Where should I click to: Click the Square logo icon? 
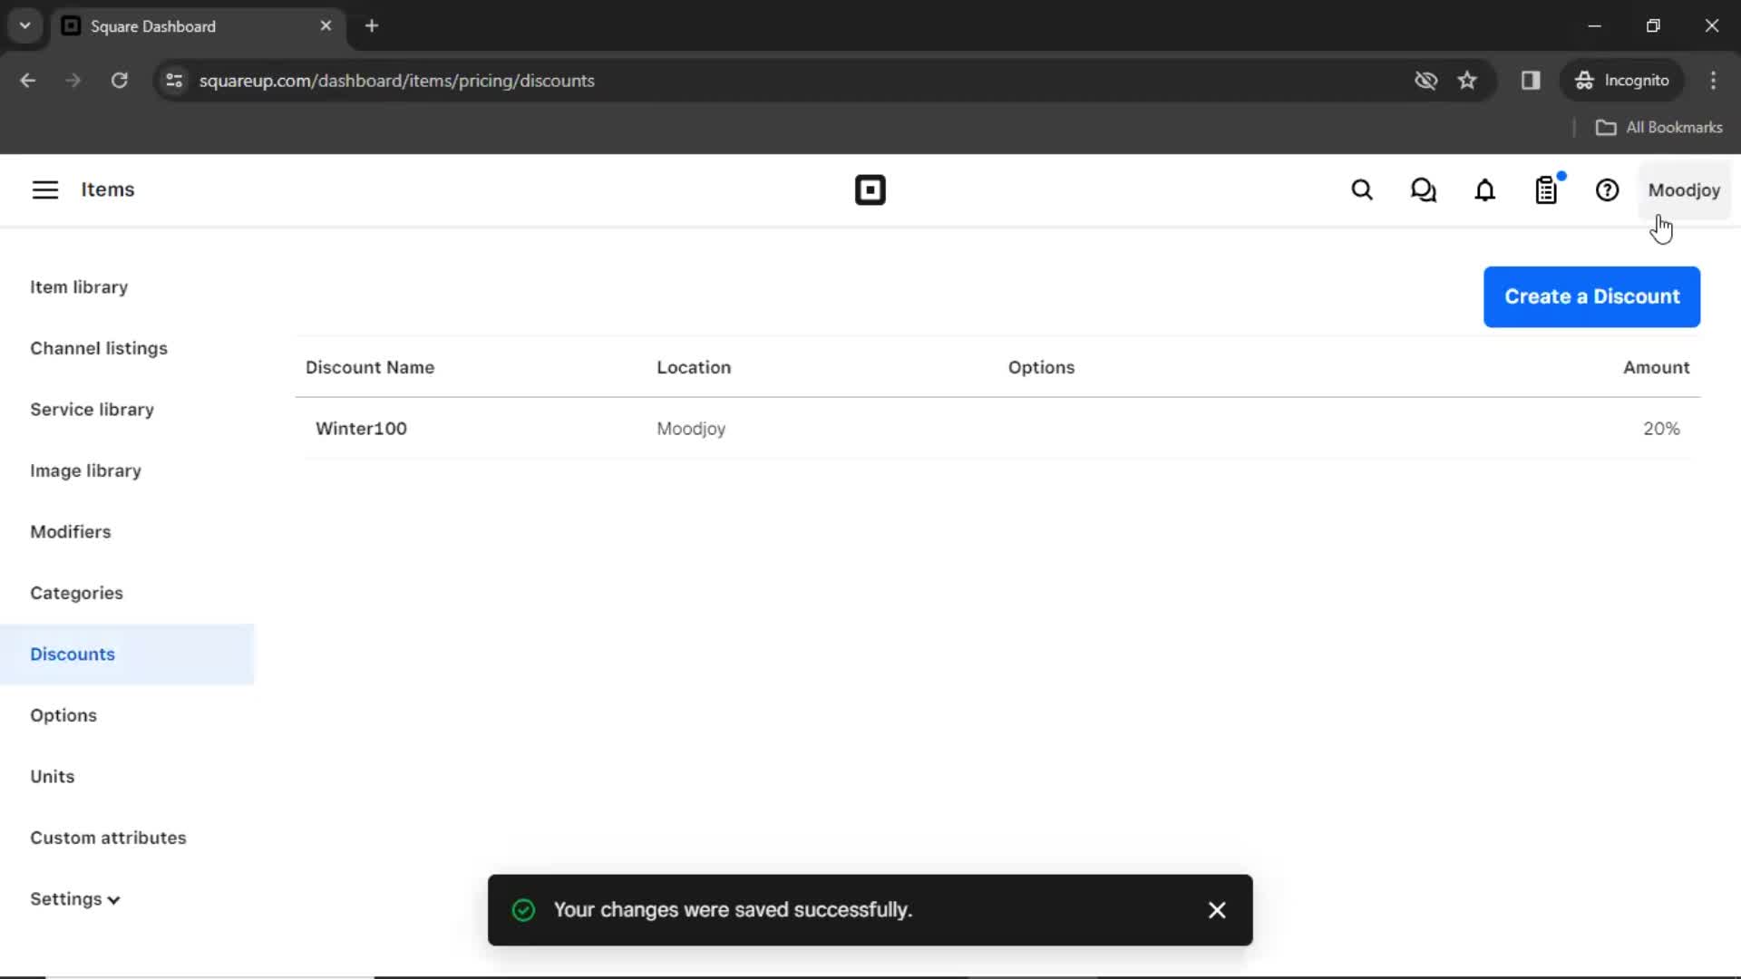click(870, 190)
